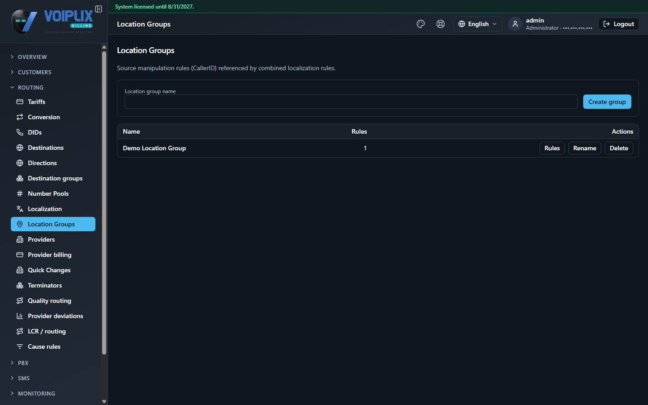Image resolution: width=648 pixels, height=405 pixels.
Task: Click the DIDs phone icon
Action: (x=20, y=132)
